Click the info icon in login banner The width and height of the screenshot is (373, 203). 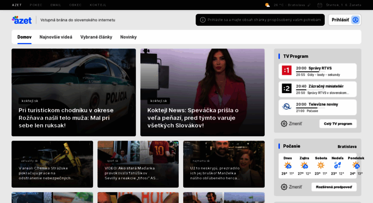click(x=203, y=20)
